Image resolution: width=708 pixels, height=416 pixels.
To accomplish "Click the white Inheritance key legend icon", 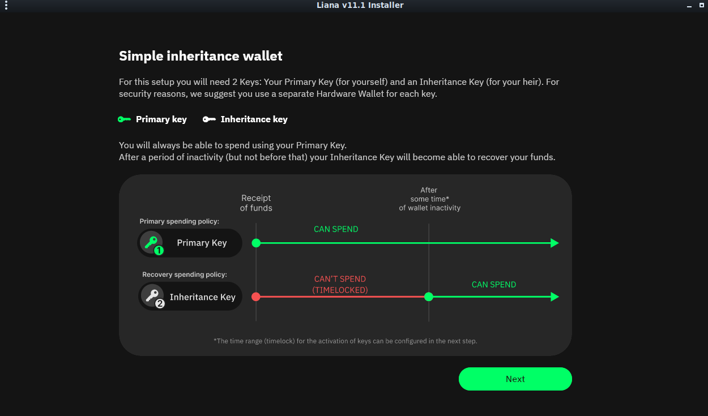I will tap(209, 119).
